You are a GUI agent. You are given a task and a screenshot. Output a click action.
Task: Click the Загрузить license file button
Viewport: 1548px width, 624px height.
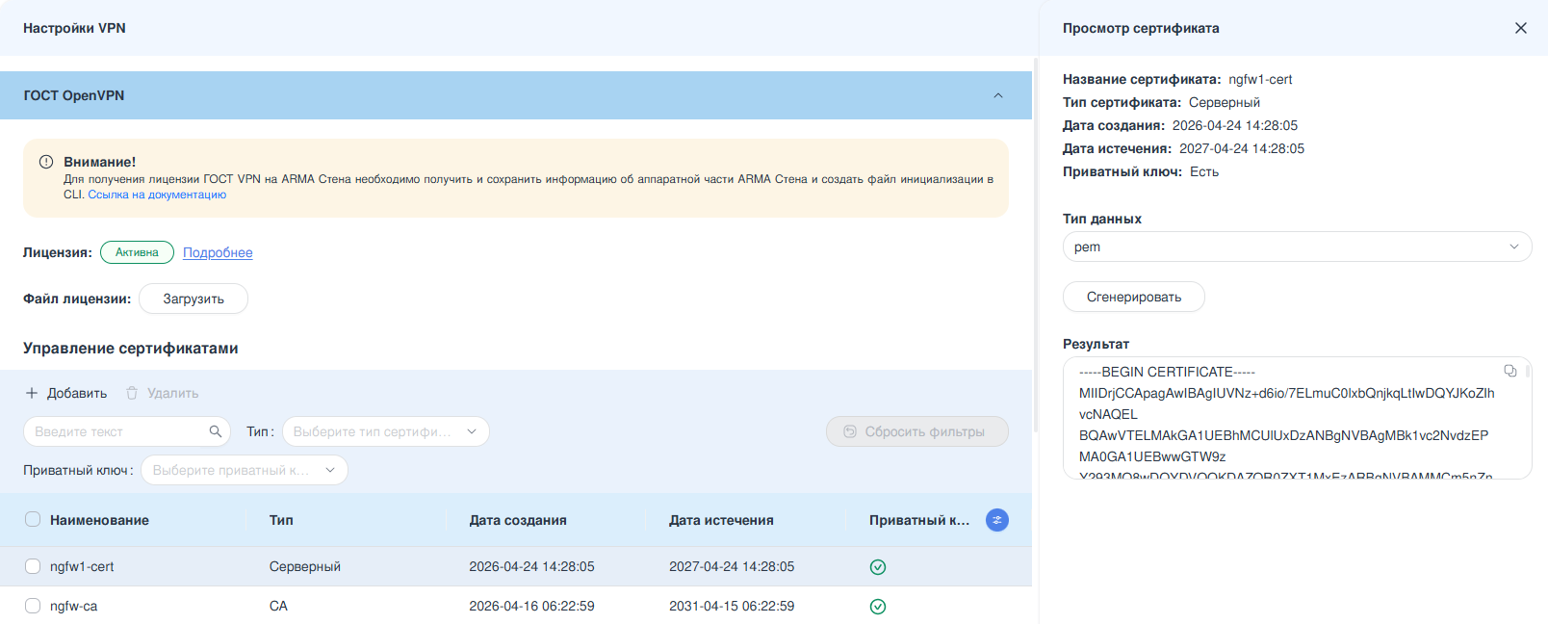coord(193,299)
